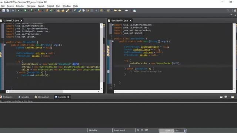Collapse main method fold in ClienteTCP editor
This screenshot has width=237, height=133.
click(x=5, y=45)
